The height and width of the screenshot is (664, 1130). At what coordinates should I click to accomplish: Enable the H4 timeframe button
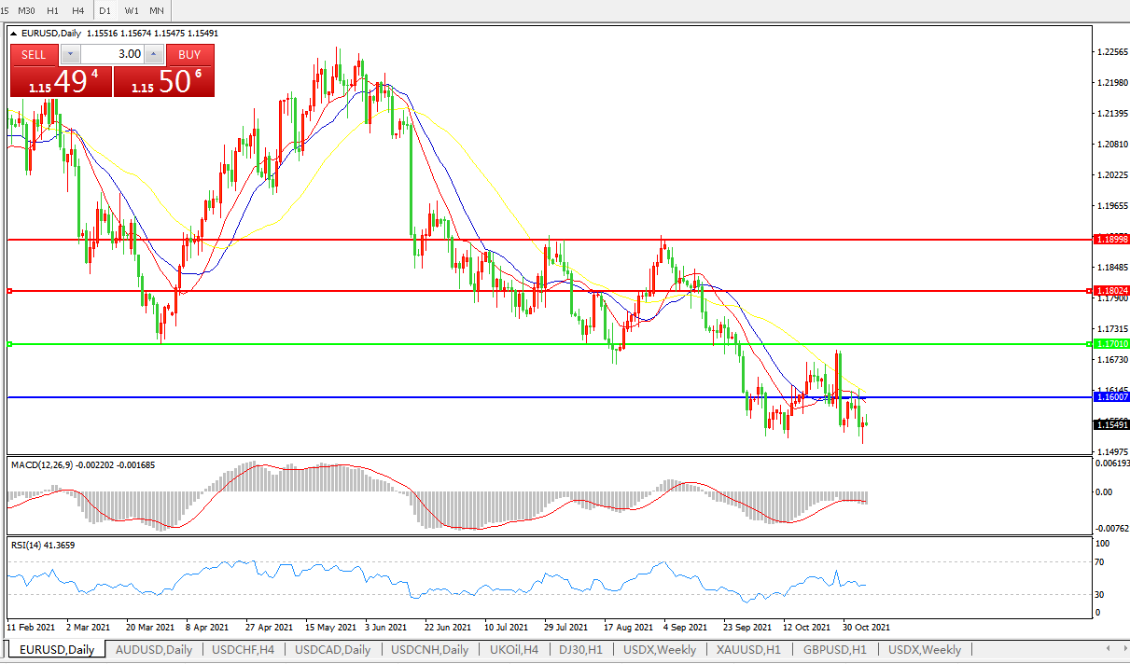(x=77, y=10)
